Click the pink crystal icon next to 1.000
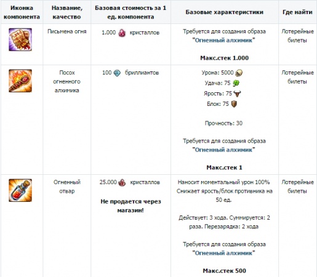The height and width of the screenshot is (277, 317). pyautogui.click(x=122, y=33)
